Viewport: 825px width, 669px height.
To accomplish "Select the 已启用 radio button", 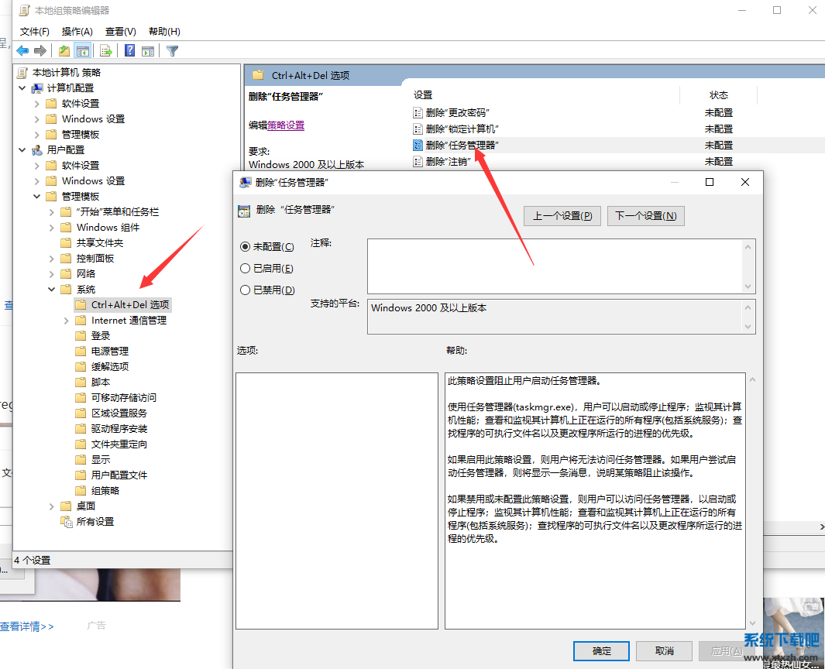I will pos(246,269).
